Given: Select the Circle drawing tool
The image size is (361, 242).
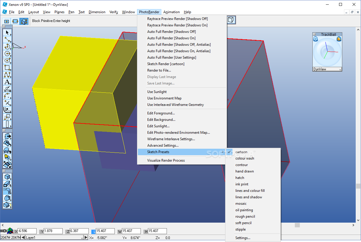Looking at the screenshot, I should [x=7, y=53].
